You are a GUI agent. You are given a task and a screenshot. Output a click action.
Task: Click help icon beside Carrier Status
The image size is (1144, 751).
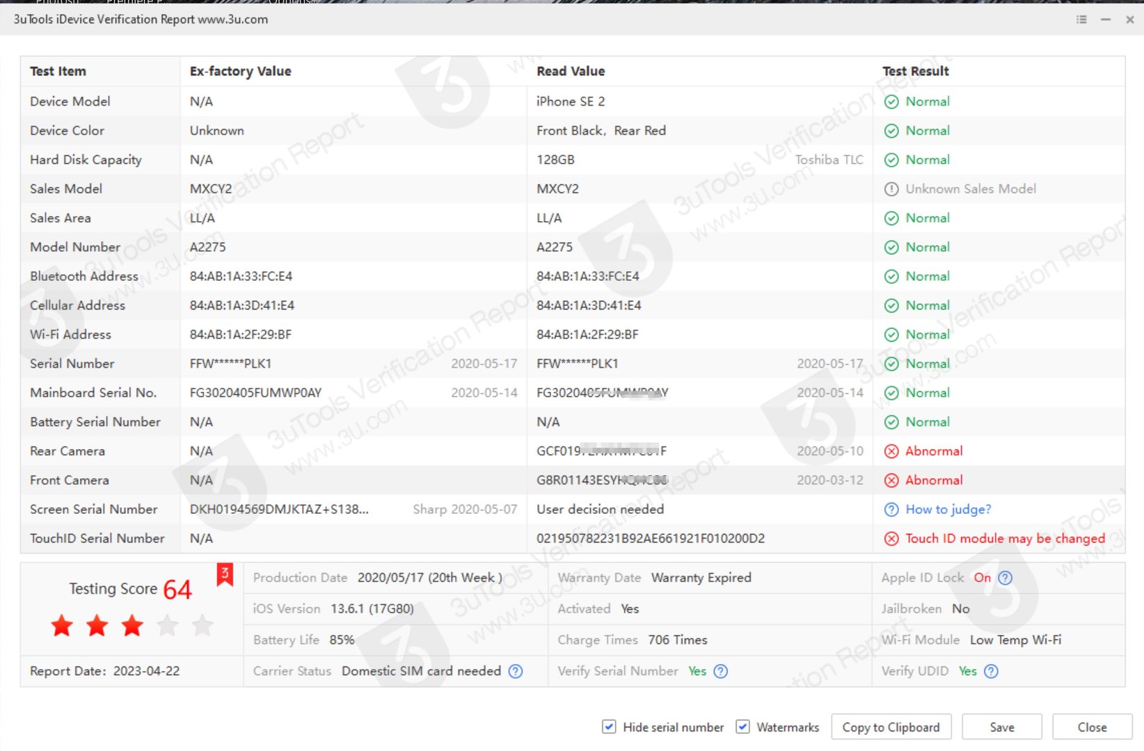click(515, 671)
